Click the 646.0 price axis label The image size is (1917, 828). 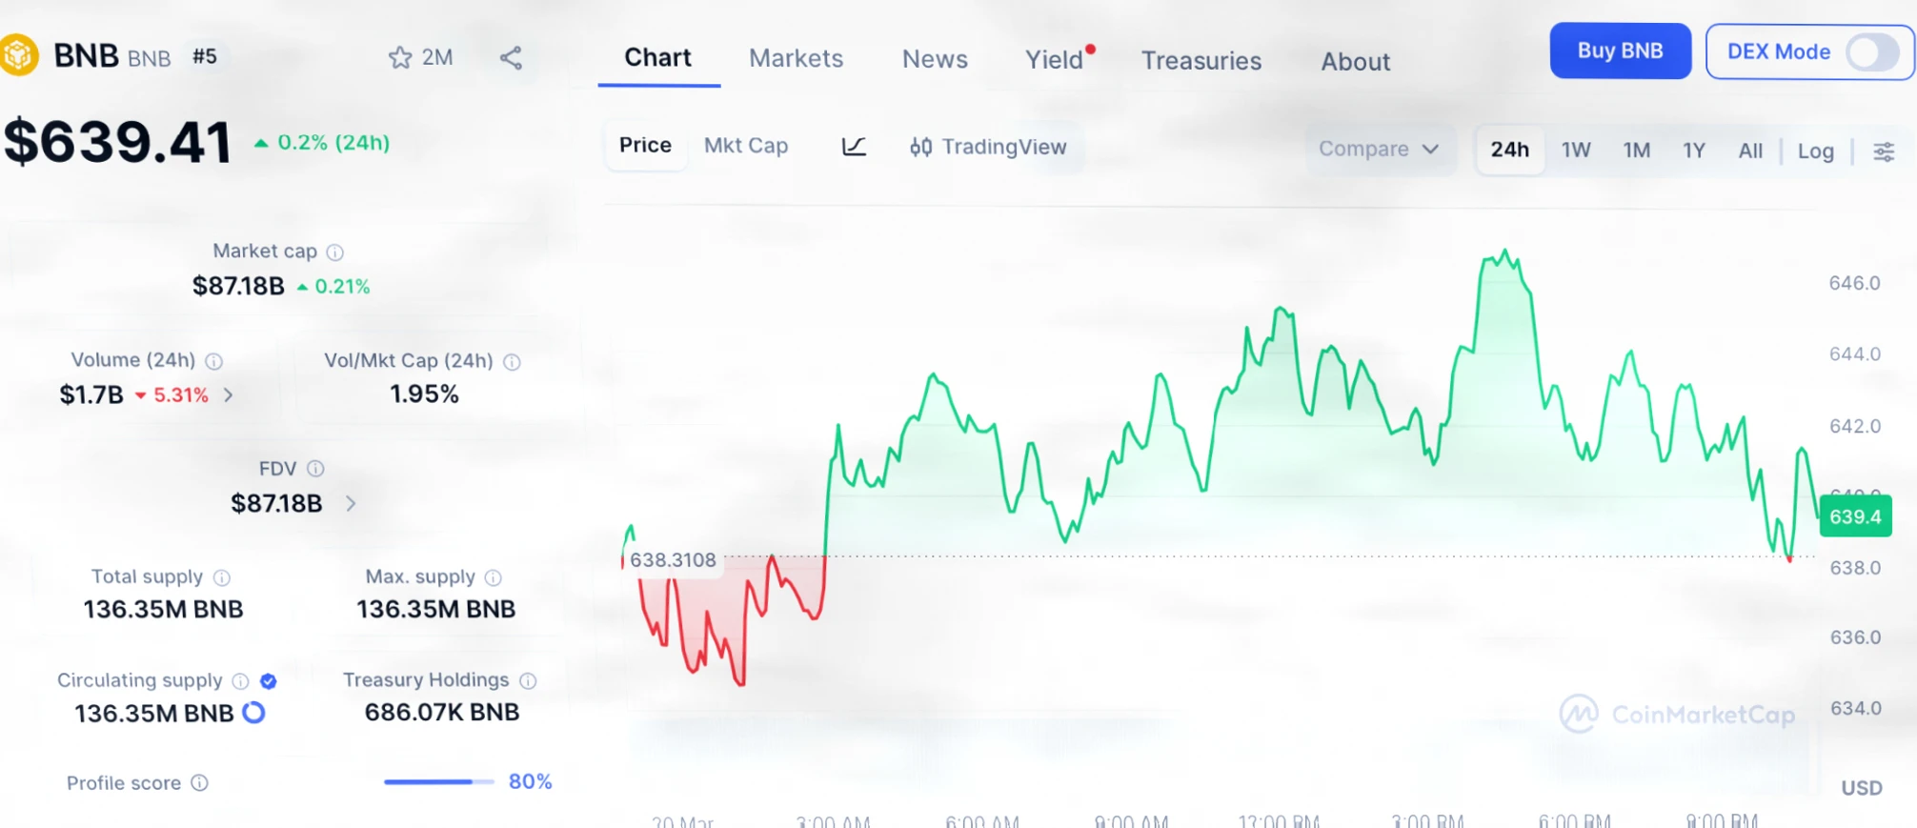pyautogui.click(x=1854, y=283)
